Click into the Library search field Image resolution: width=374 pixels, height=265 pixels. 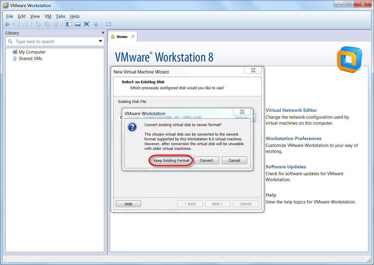(55, 42)
